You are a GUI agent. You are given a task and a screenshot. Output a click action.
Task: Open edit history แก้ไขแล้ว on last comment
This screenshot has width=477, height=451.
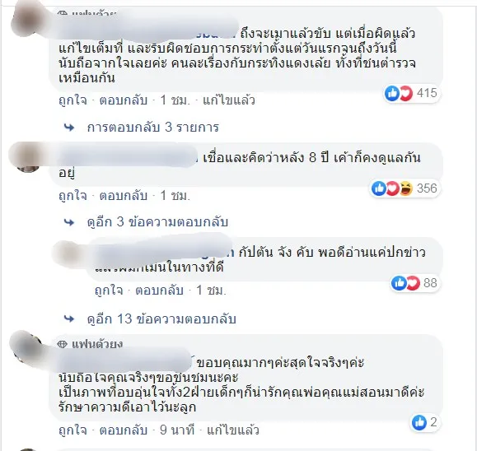coord(233,430)
